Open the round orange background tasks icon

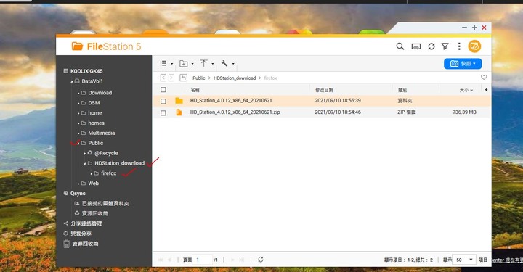click(474, 46)
